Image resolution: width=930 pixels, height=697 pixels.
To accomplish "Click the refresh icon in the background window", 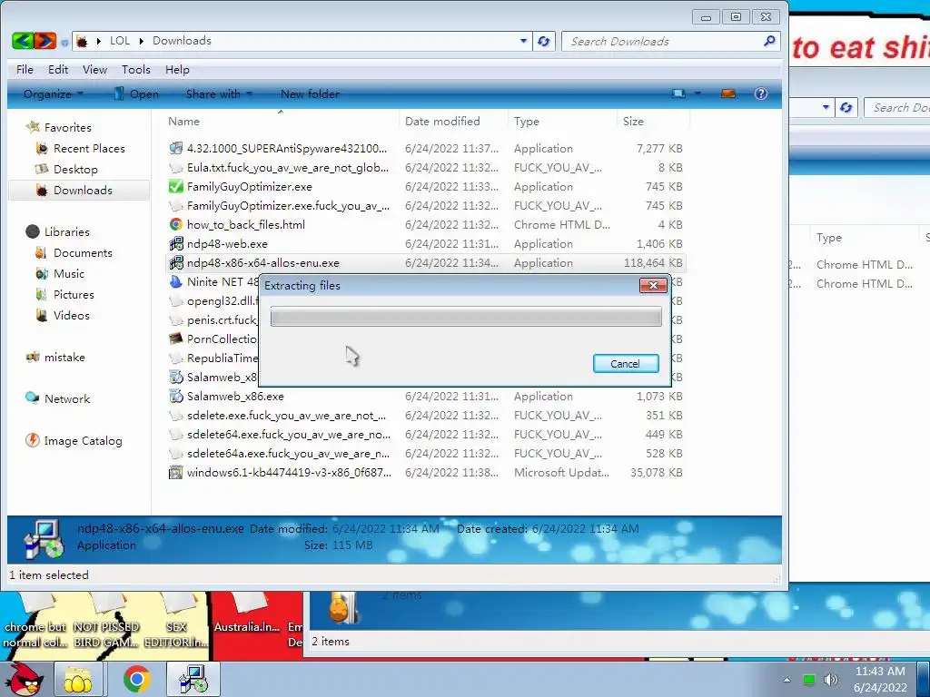I will tap(846, 107).
